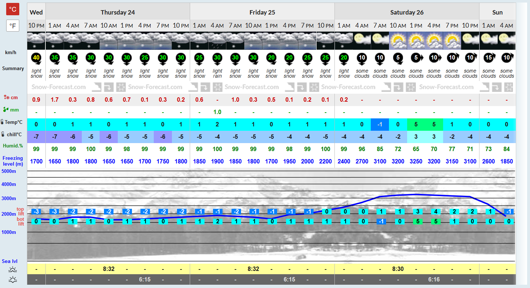Click Saturday 4 AM moon and clouds icon
Screen dimensions: 530x288
tap(362, 41)
